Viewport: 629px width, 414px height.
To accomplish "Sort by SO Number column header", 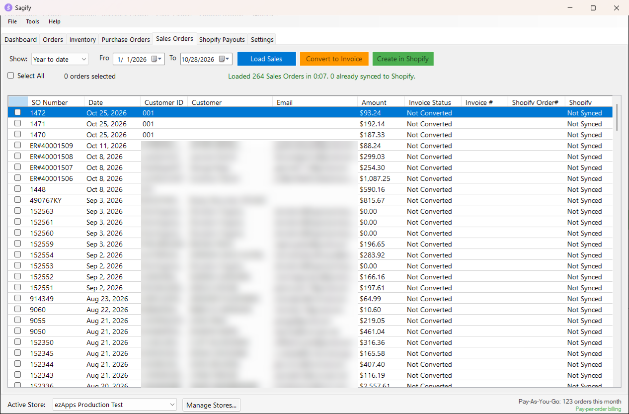I will 56,102.
